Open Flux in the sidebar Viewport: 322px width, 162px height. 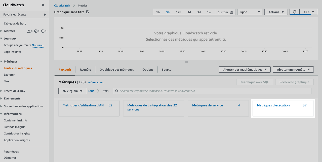tap(7, 81)
